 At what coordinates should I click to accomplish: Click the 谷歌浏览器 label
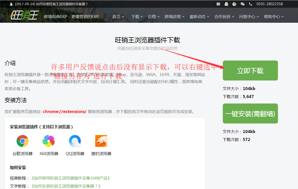click(22, 153)
